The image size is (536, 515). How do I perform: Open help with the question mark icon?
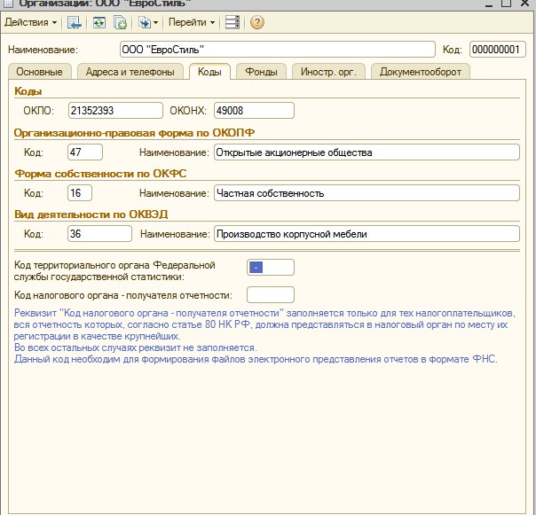click(x=257, y=22)
